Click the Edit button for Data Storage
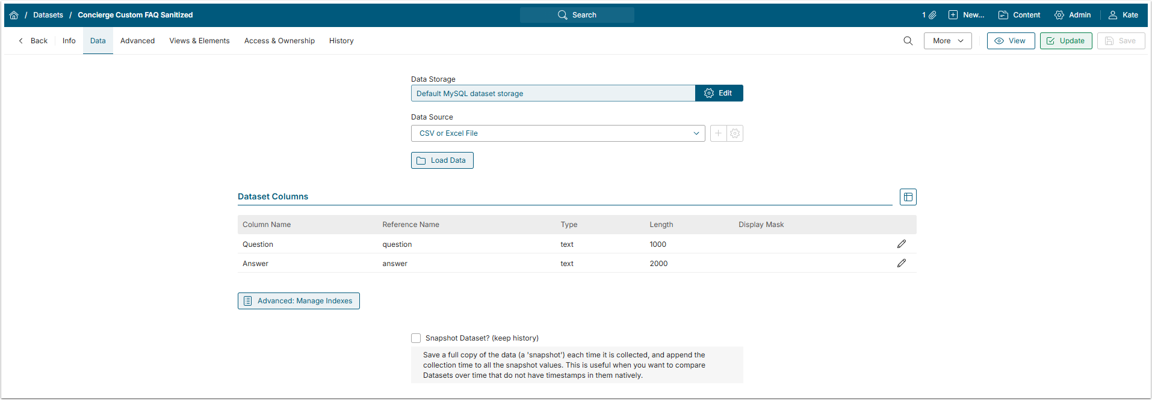 pos(719,93)
